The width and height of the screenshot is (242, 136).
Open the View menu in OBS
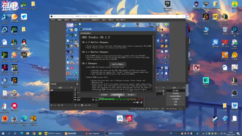pyautogui.click(x=67, y=20)
